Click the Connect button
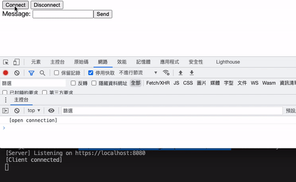 pyautogui.click(x=15, y=5)
